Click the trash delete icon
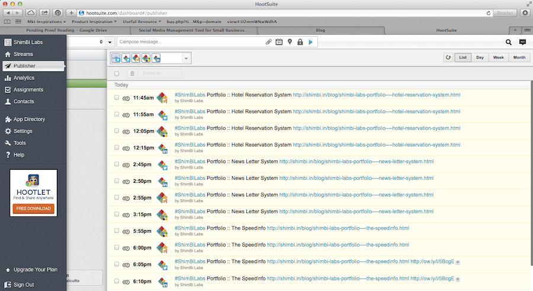This screenshot has height=291, width=533. coord(132,73)
